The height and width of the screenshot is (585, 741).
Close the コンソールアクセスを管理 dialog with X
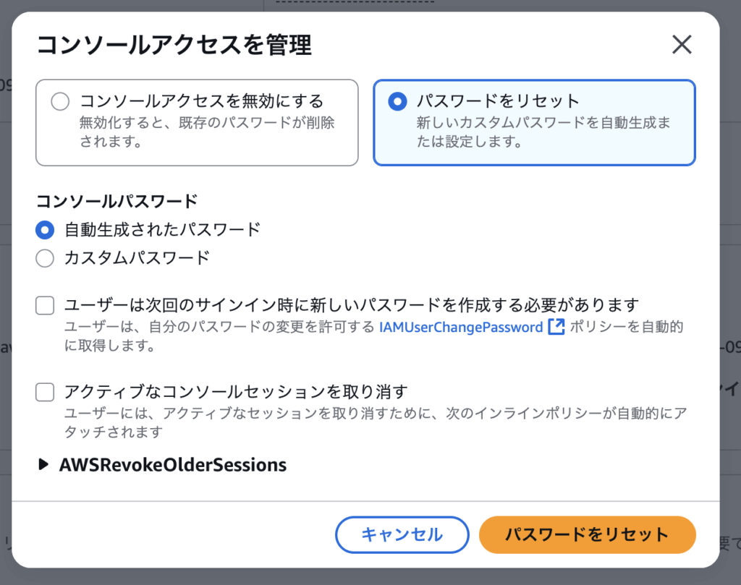(x=682, y=45)
